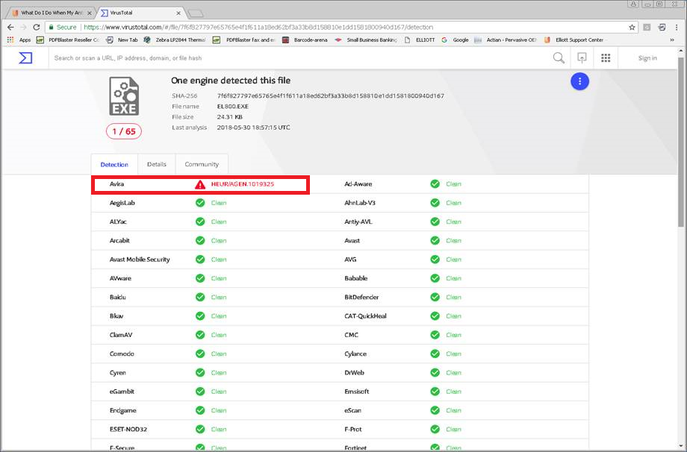Reload the page with the refresh icon
Viewport: 687px width, 452px height.
click(x=37, y=27)
